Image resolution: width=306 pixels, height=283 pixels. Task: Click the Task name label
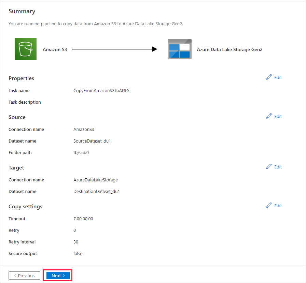19,91
